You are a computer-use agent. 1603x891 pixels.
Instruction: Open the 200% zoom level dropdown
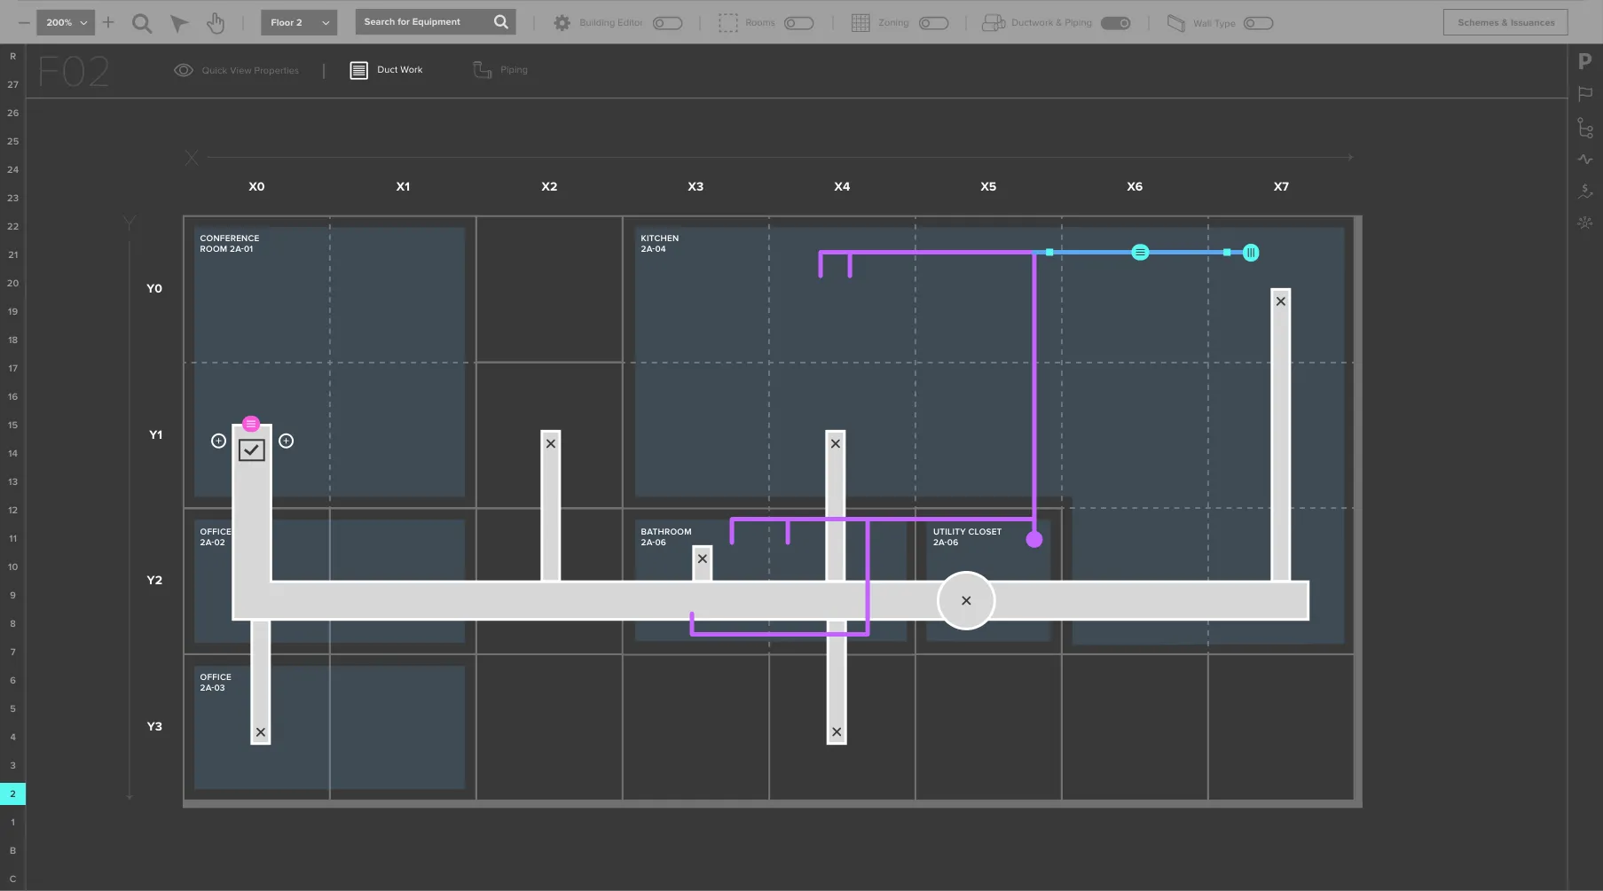pos(65,22)
